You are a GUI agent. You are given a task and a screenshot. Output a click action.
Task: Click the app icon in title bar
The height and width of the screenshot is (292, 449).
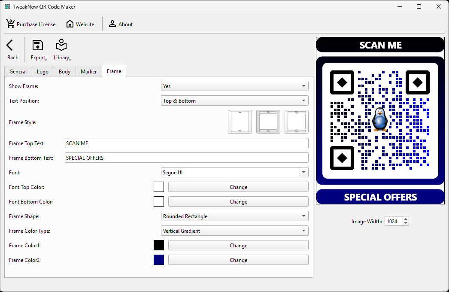click(7, 6)
